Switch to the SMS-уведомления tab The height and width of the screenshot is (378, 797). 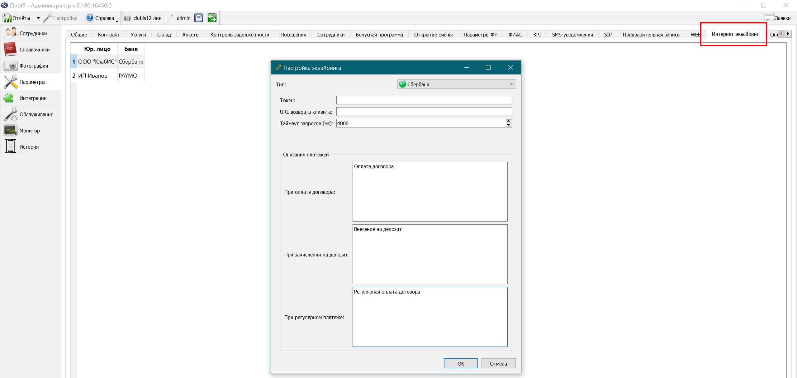[x=572, y=35]
